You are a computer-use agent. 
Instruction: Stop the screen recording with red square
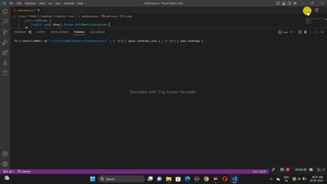288,169
